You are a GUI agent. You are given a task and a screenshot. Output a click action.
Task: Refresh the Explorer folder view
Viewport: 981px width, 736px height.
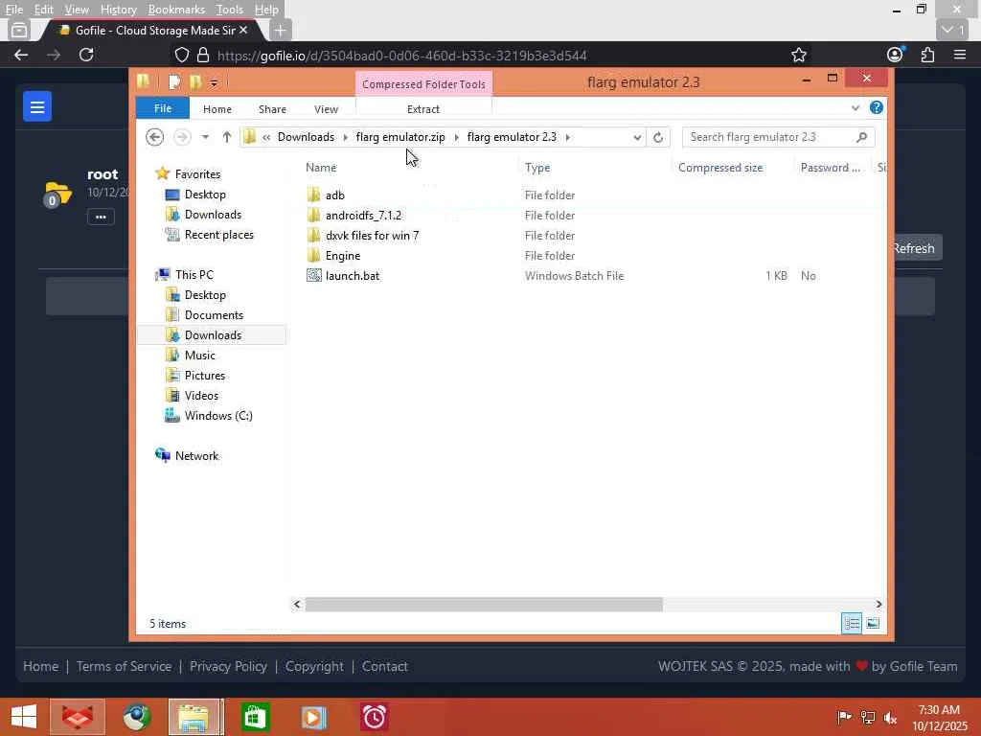click(x=657, y=137)
